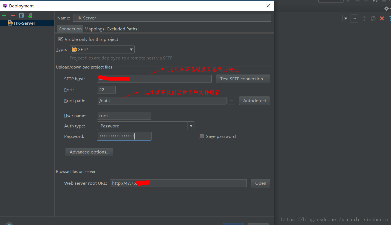Click into the SFTP host field
Image resolution: width=391 pixels, height=225 pixels.
coord(154,79)
